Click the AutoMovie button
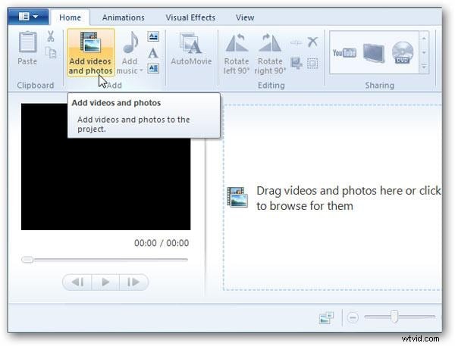The height and width of the screenshot is (346, 455). click(x=191, y=48)
